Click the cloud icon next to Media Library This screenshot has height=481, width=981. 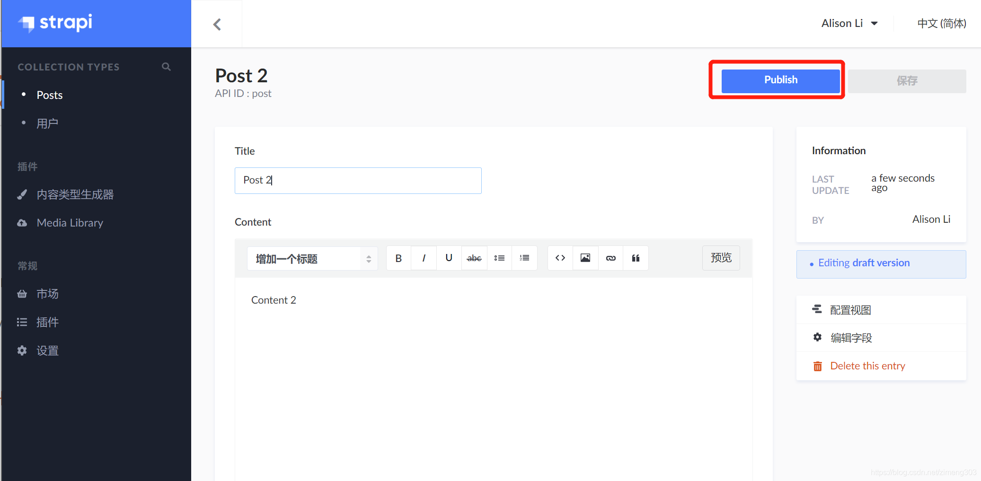pyautogui.click(x=22, y=223)
